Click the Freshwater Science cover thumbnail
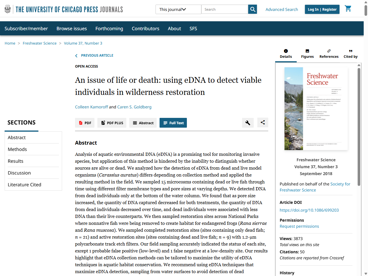Viewport: 368px width, 276px height. (x=316, y=108)
